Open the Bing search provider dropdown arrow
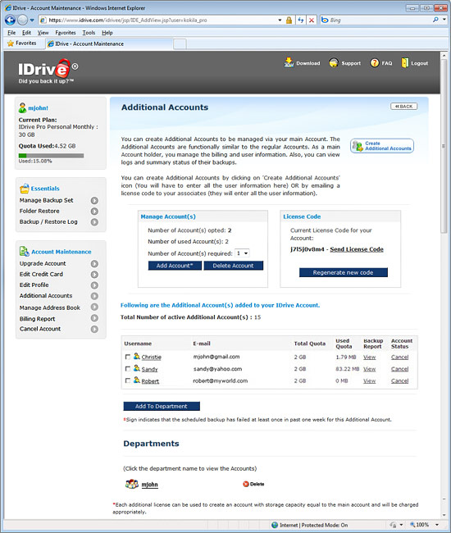The height and width of the screenshot is (533, 451). 444,20
